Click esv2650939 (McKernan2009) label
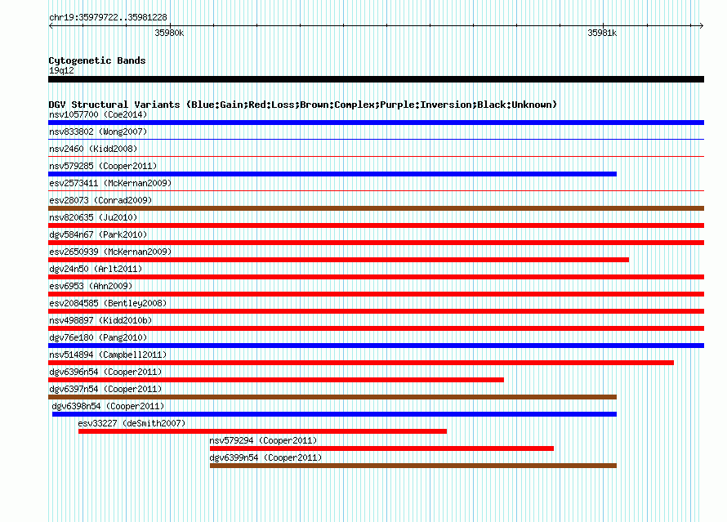 [110, 252]
